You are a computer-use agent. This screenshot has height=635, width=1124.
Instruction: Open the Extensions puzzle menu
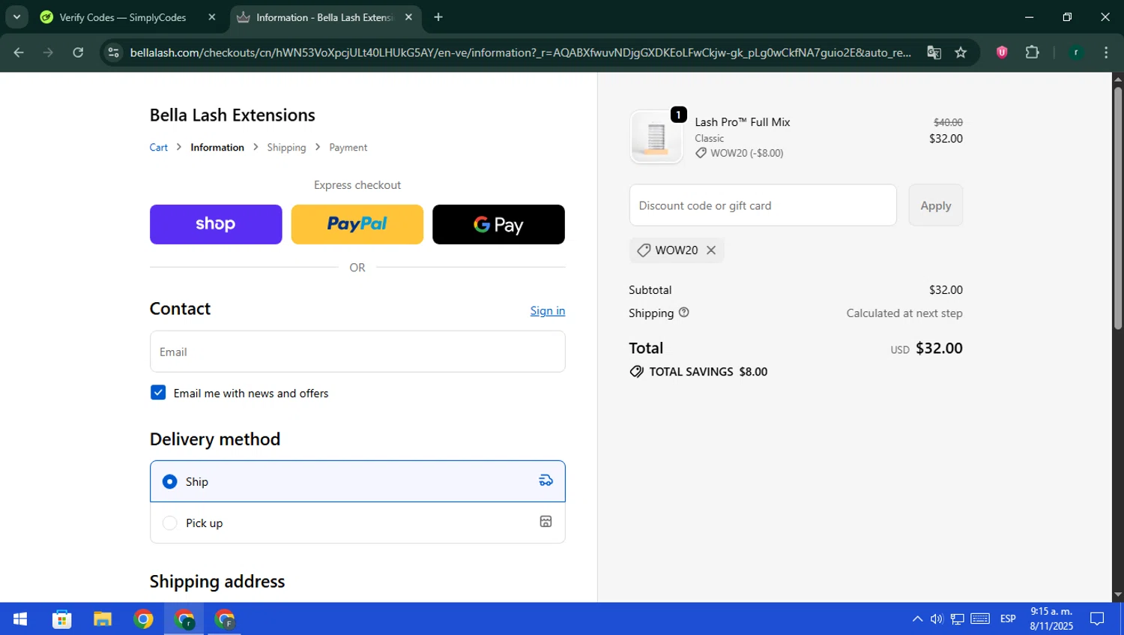pos(1033,52)
